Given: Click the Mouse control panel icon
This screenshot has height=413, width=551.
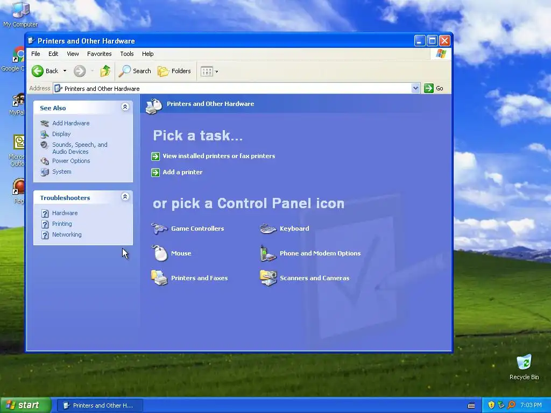Looking at the screenshot, I should click(x=159, y=253).
